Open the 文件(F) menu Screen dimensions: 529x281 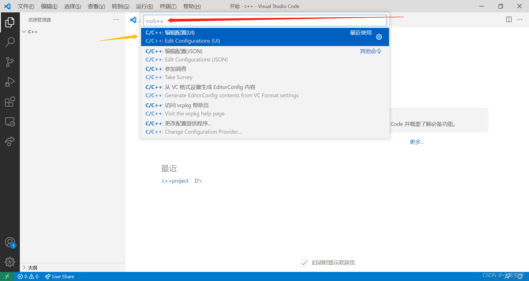point(26,6)
